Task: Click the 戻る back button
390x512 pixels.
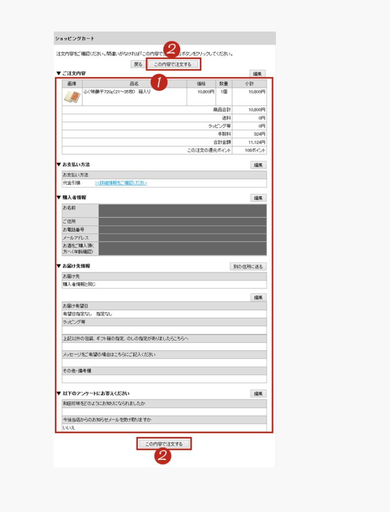Action: (x=138, y=64)
